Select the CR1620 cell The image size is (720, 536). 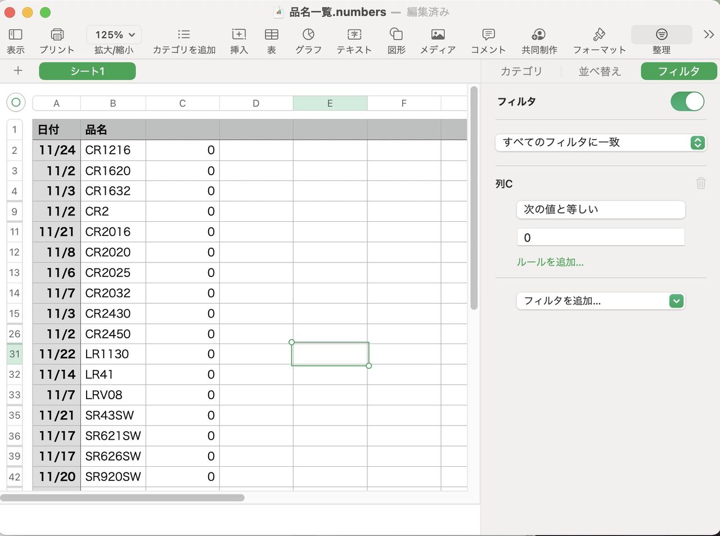pyautogui.click(x=113, y=171)
